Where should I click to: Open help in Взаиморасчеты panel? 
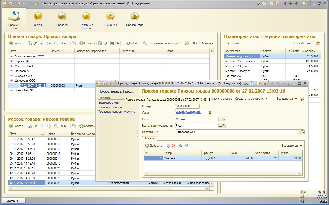click(x=318, y=43)
